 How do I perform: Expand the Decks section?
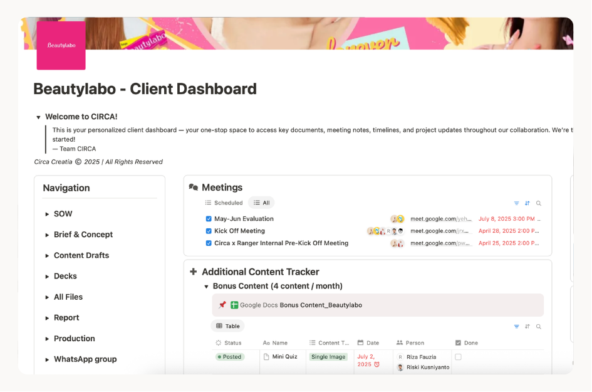[x=47, y=277]
